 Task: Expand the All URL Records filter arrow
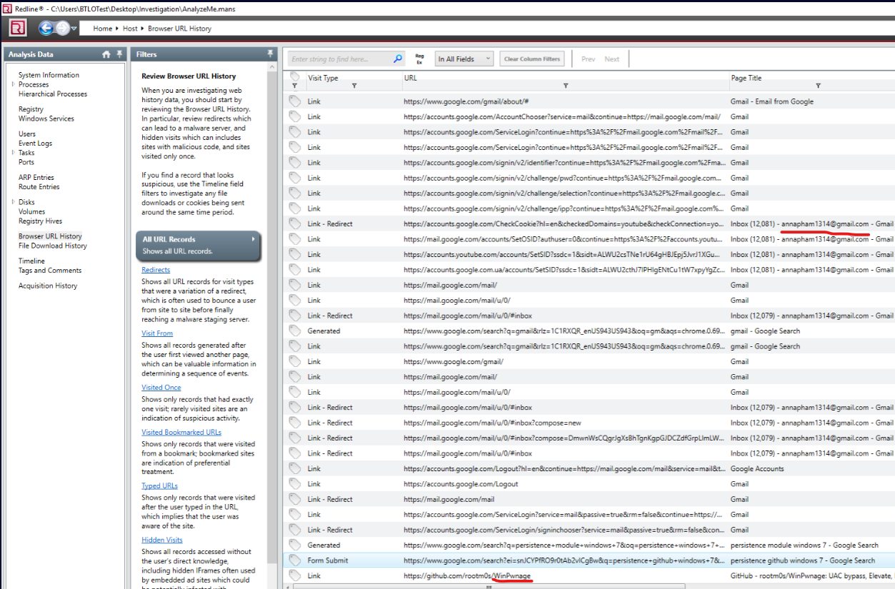pyautogui.click(x=253, y=239)
